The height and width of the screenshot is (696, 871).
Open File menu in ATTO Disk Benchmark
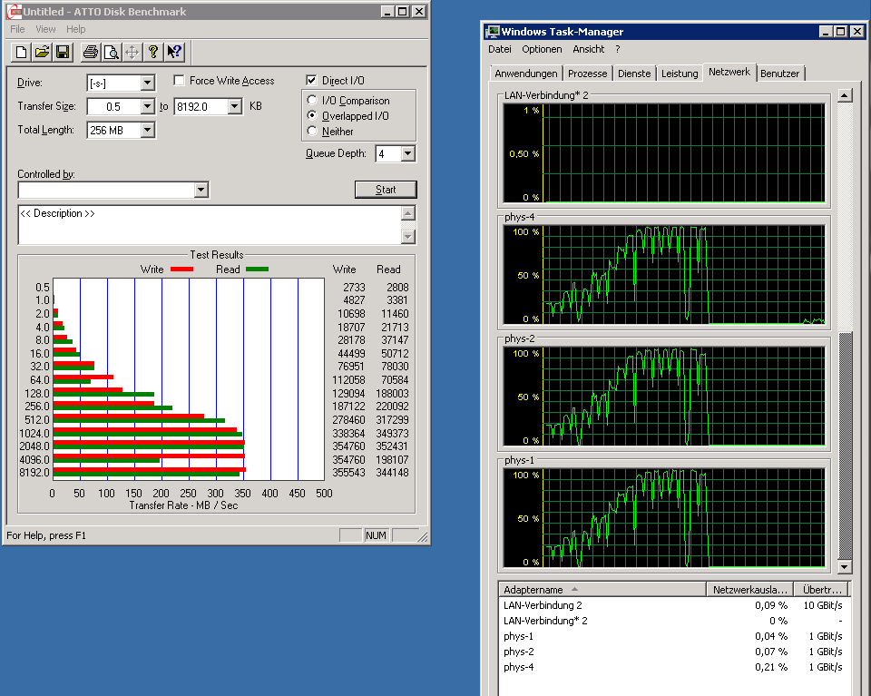click(17, 29)
